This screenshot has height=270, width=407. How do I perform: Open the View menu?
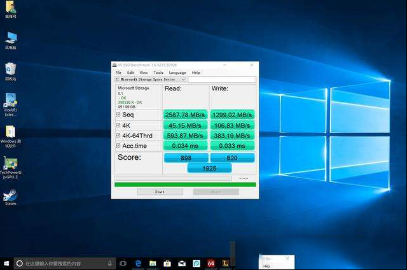(x=144, y=73)
